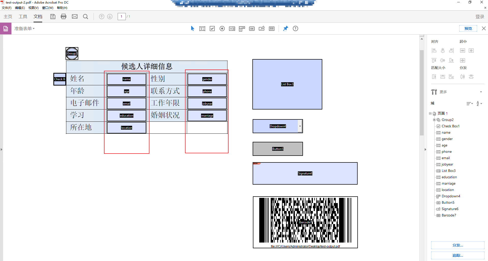The height and width of the screenshot is (261, 488).
Task: Select the Radio Button tool
Action: 222,29
